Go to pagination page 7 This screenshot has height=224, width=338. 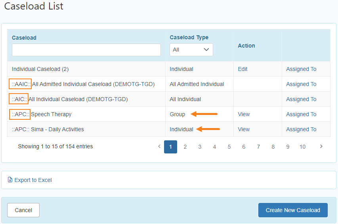[258, 147]
